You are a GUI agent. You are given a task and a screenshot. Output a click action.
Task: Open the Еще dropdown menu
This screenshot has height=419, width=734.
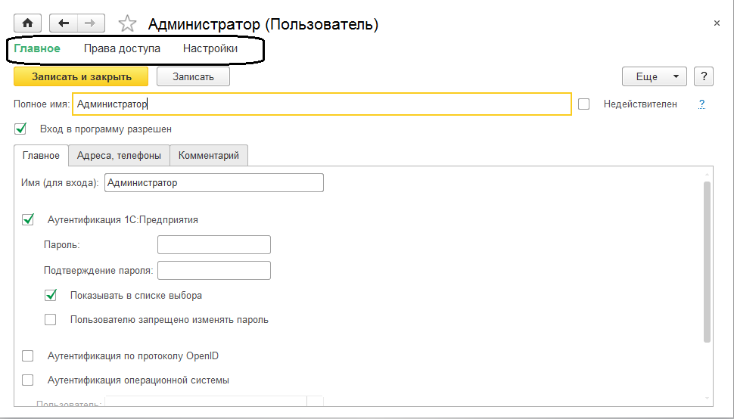pyautogui.click(x=654, y=76)
